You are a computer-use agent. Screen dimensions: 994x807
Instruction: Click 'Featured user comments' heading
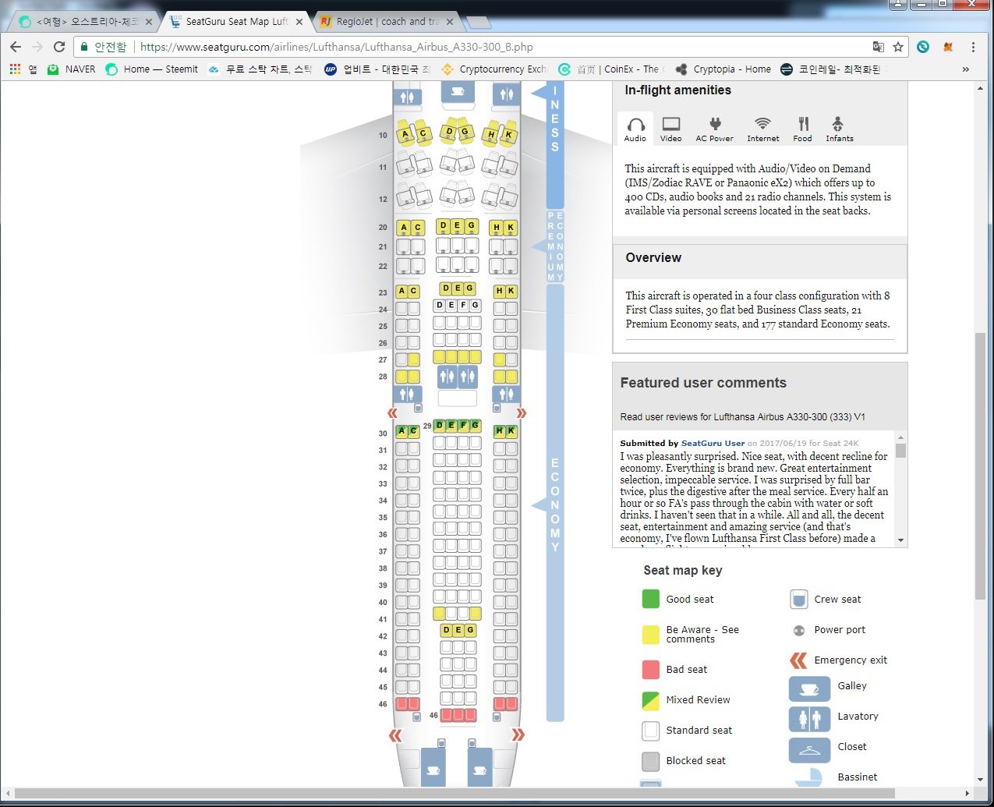(x=703, y=383)
